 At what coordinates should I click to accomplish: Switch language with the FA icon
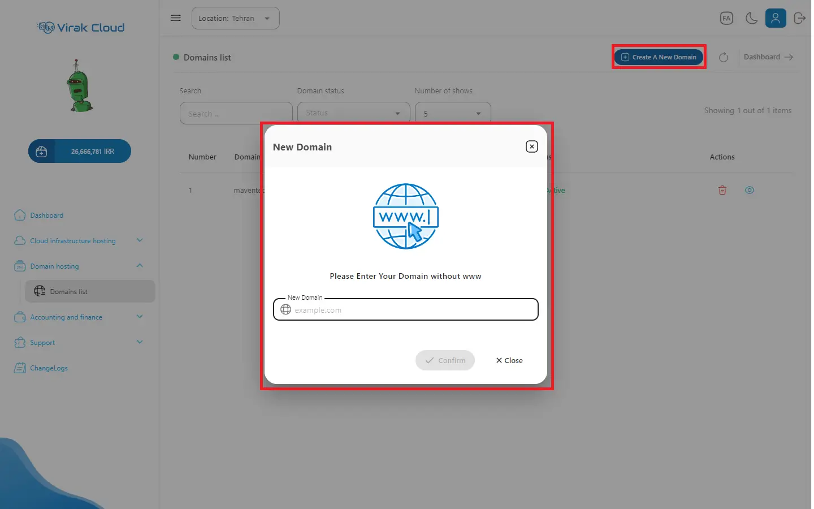coord(726,18)
